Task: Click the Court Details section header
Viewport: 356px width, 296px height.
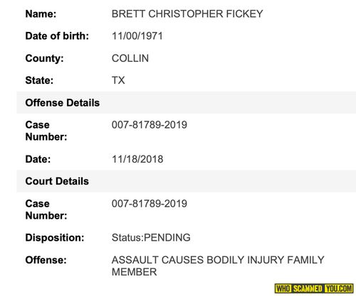Action: coord(57,181)
